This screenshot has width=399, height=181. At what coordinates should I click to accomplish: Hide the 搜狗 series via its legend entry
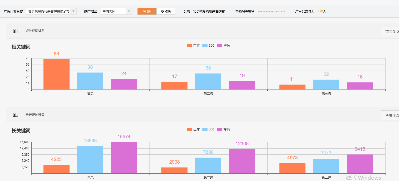point(223,45)
